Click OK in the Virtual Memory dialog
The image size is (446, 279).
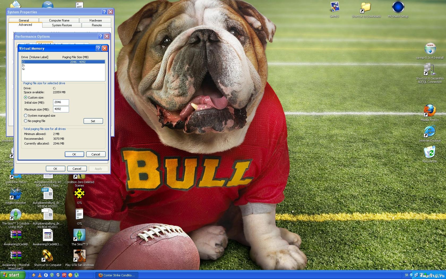(x=74, y=154)
